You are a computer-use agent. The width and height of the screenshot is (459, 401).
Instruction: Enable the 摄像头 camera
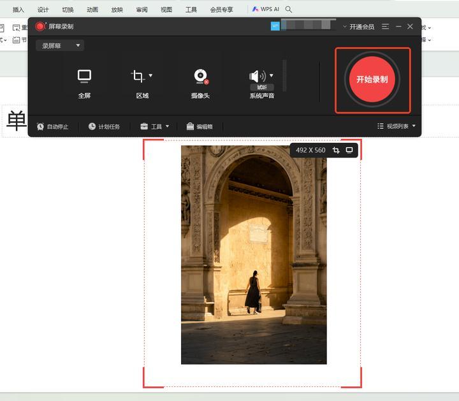tap(201, 77)
